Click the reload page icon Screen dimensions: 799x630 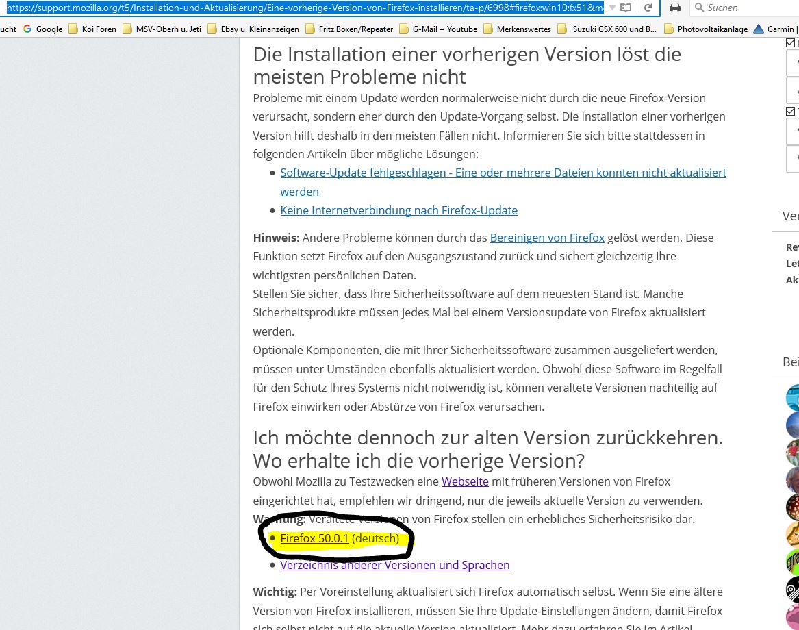[648, 8]
